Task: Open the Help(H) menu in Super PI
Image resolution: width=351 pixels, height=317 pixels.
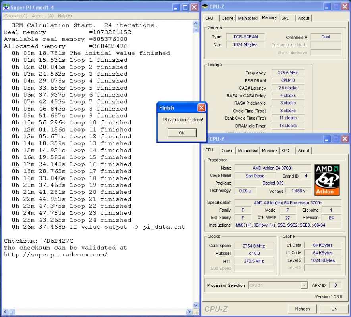Action: click(x=65, y=16)
